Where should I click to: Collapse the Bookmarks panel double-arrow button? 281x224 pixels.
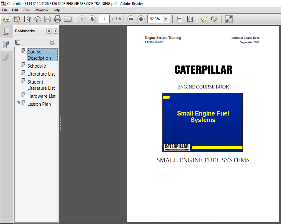click(49, 31)
